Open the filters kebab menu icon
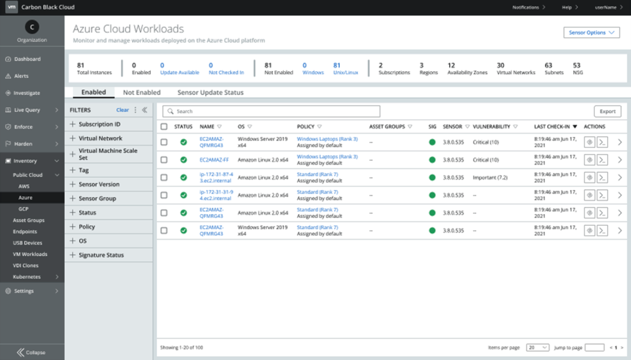Image resolution: width=631 pixels, height=360 pixels. (135, 110)
